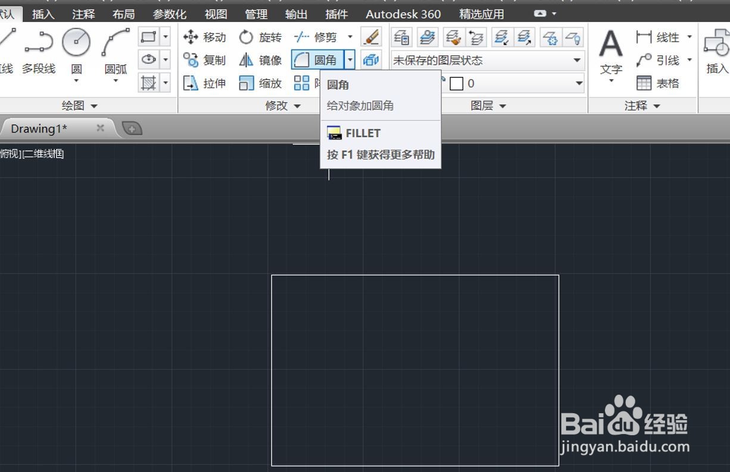Expand the 文字 text dropdown arrow
This screenshot has height=472, width=730.
(611, 80)
